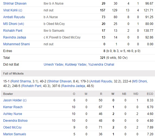Open Yuzvendra Chahal player link

(x=101, y=65)
